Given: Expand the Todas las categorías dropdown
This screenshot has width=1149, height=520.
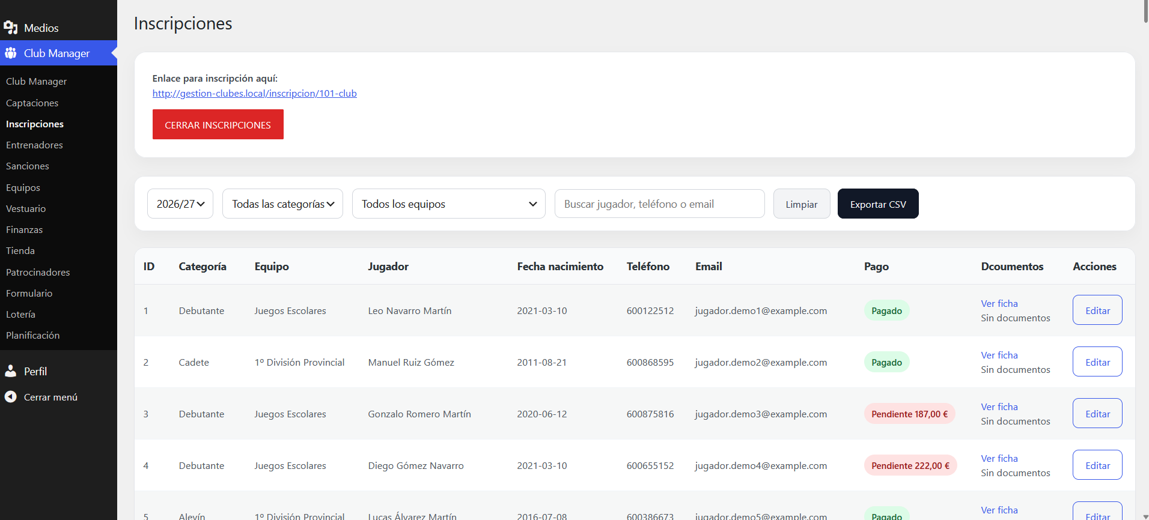Looking at the screenshot, I should [x=282, y=204].
